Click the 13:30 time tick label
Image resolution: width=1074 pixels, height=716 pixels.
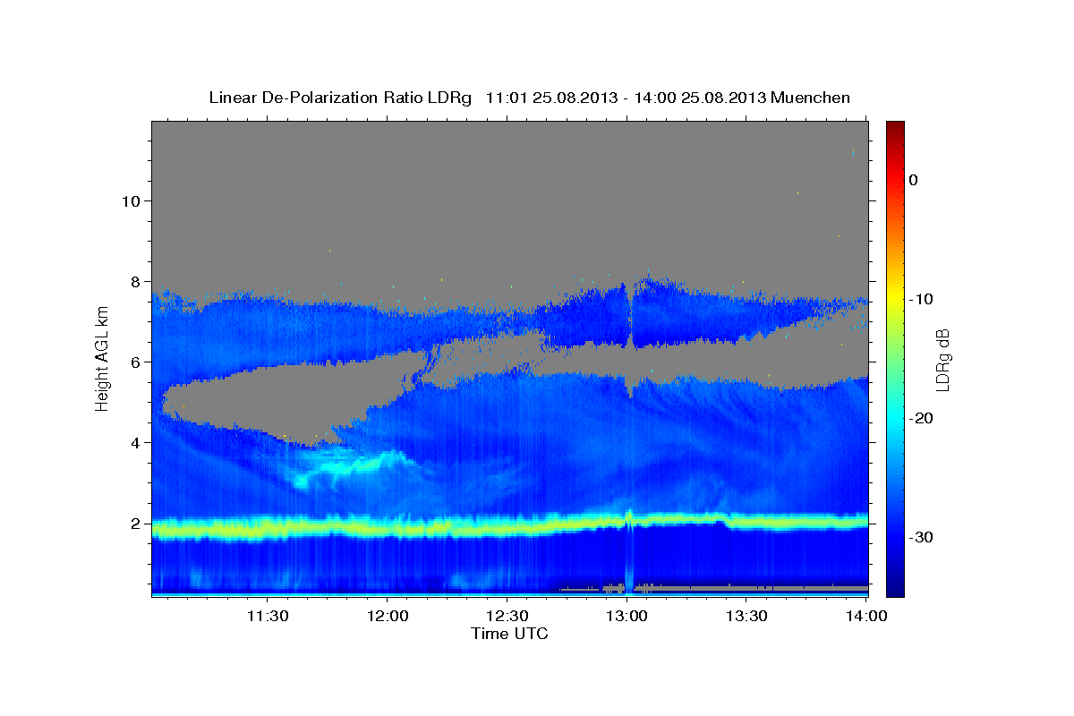click(x=746, y=616)
